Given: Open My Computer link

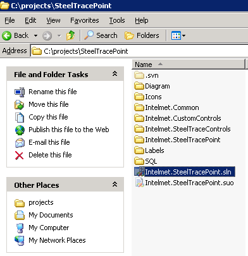Looking at the screenshot, I should (x=49, y=228).
